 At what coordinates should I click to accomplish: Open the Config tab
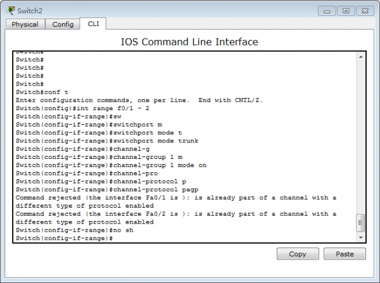(63, 25)
